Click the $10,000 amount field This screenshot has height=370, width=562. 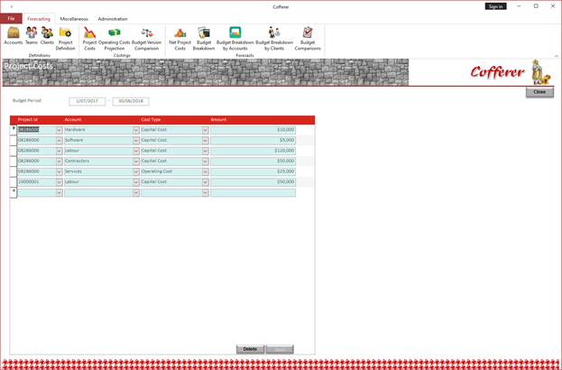[x=253, y=130]
